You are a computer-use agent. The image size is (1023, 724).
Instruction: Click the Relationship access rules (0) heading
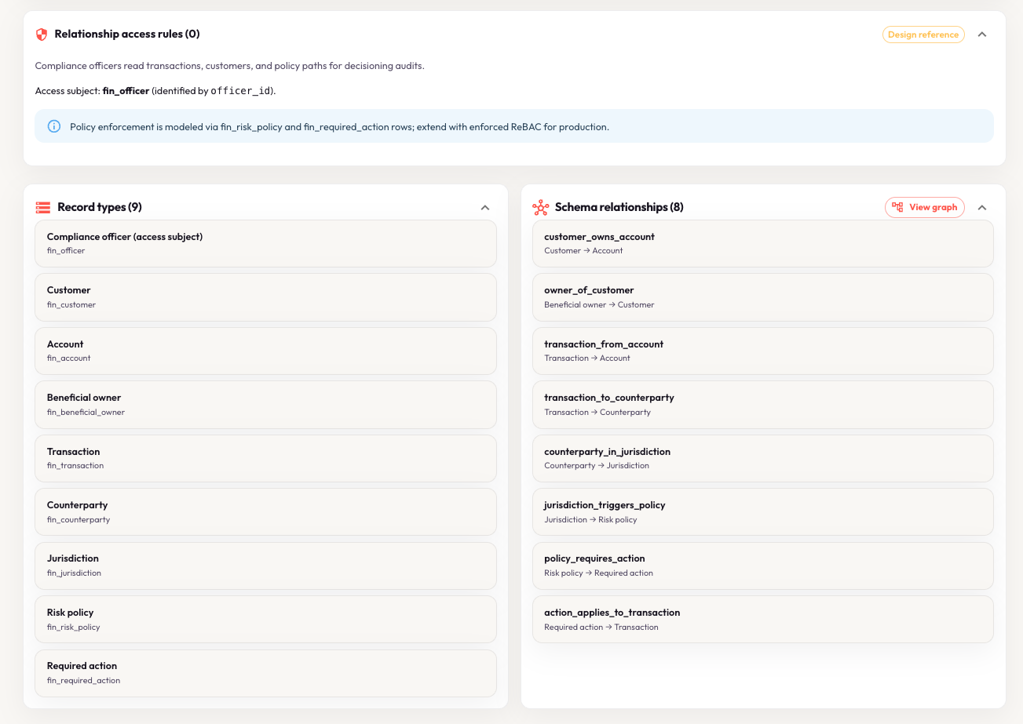pyautogui.click(x=127, y=35)
